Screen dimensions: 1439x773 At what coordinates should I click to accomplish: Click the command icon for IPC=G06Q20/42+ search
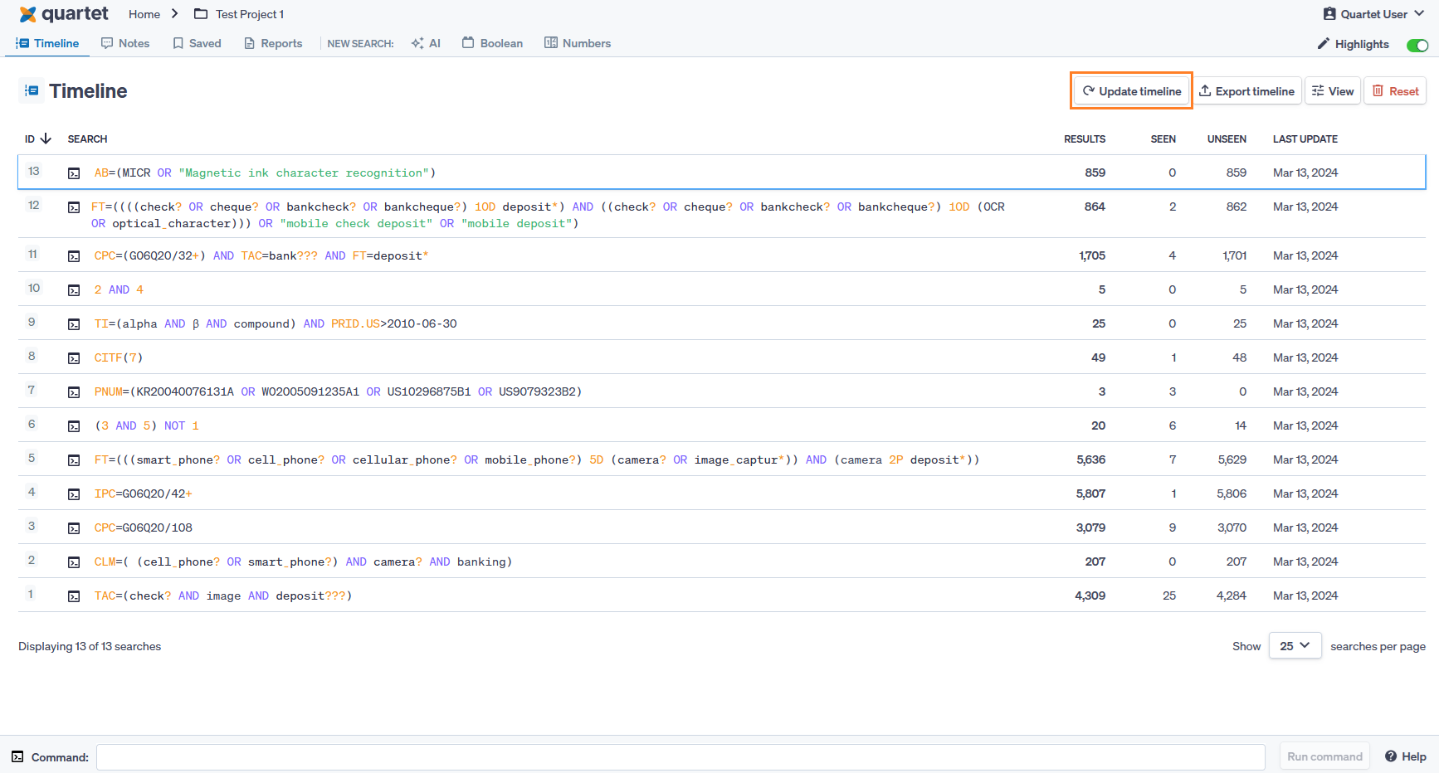[x=74, y=494]
